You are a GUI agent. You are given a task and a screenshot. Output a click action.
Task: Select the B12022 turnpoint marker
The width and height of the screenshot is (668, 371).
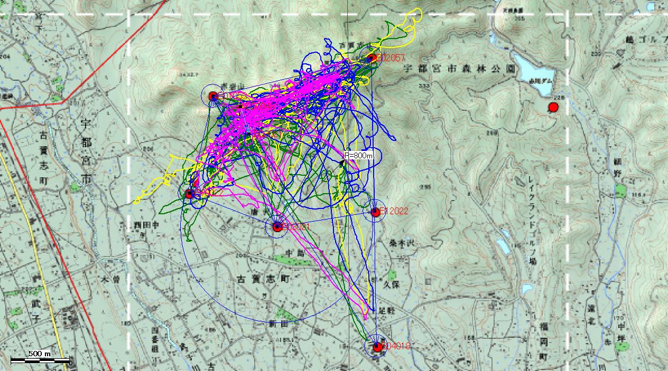[x=375, y=212]
